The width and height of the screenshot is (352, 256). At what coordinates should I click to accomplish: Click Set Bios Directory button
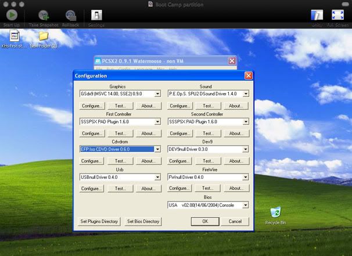pyautogui.click(x=143, y=221)
